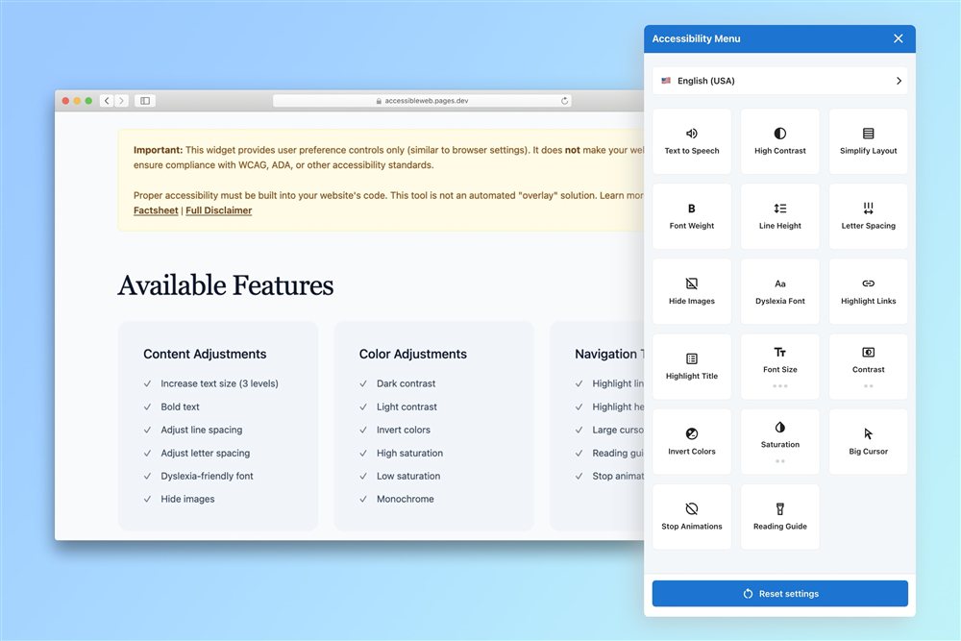
Task: Open the Factsheet link
Action: (156, 210)
